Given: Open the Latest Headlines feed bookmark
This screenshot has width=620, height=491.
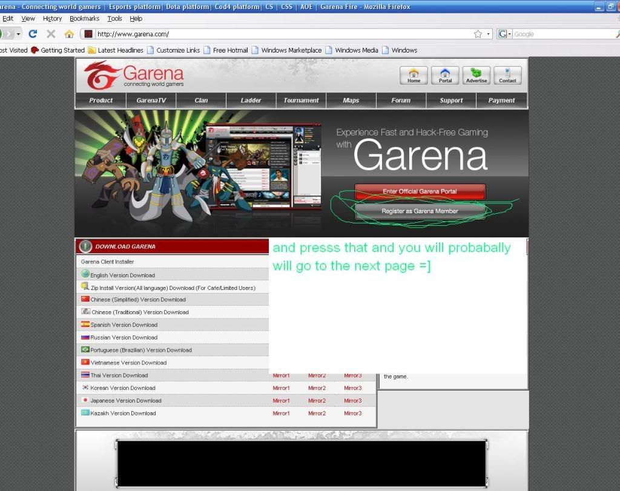Looking at the screenshot, I should point(116,50).
